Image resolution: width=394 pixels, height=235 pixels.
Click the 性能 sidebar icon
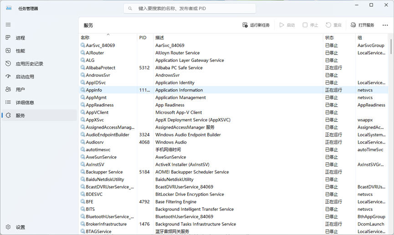tap(8, 50)
